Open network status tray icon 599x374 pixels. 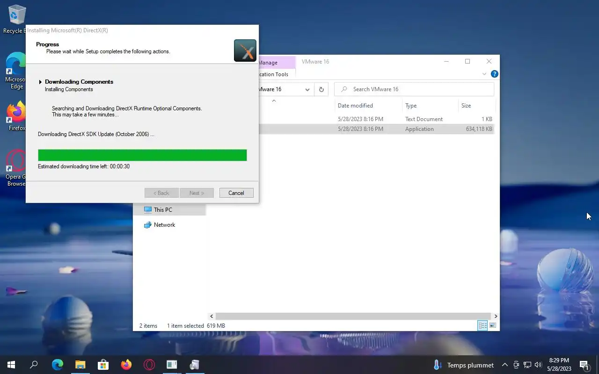pyautogui.click(x=527, y=365)
